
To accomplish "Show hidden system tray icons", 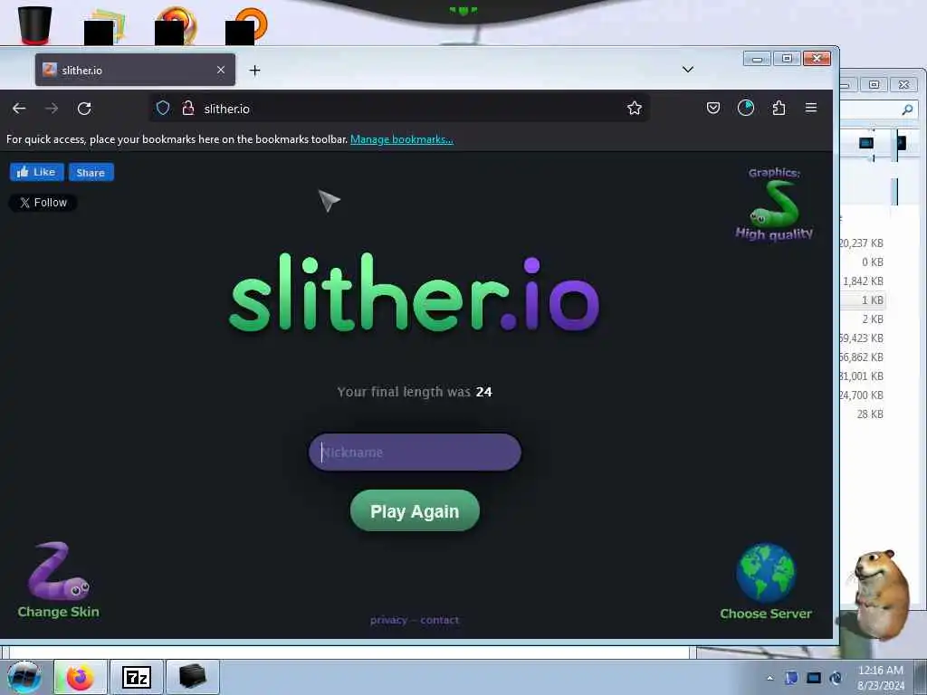I will pos(769,678).
